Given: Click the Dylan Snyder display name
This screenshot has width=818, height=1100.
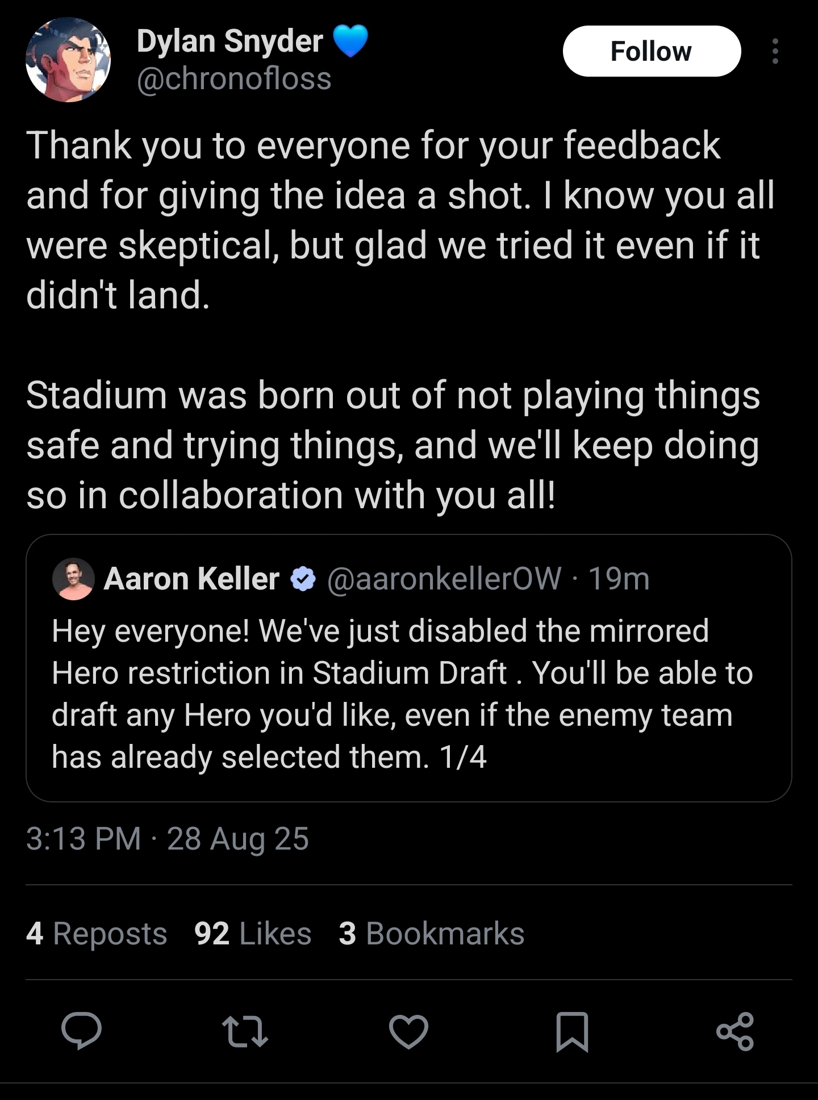Looking at the screenshot, I should coord(229,41).
